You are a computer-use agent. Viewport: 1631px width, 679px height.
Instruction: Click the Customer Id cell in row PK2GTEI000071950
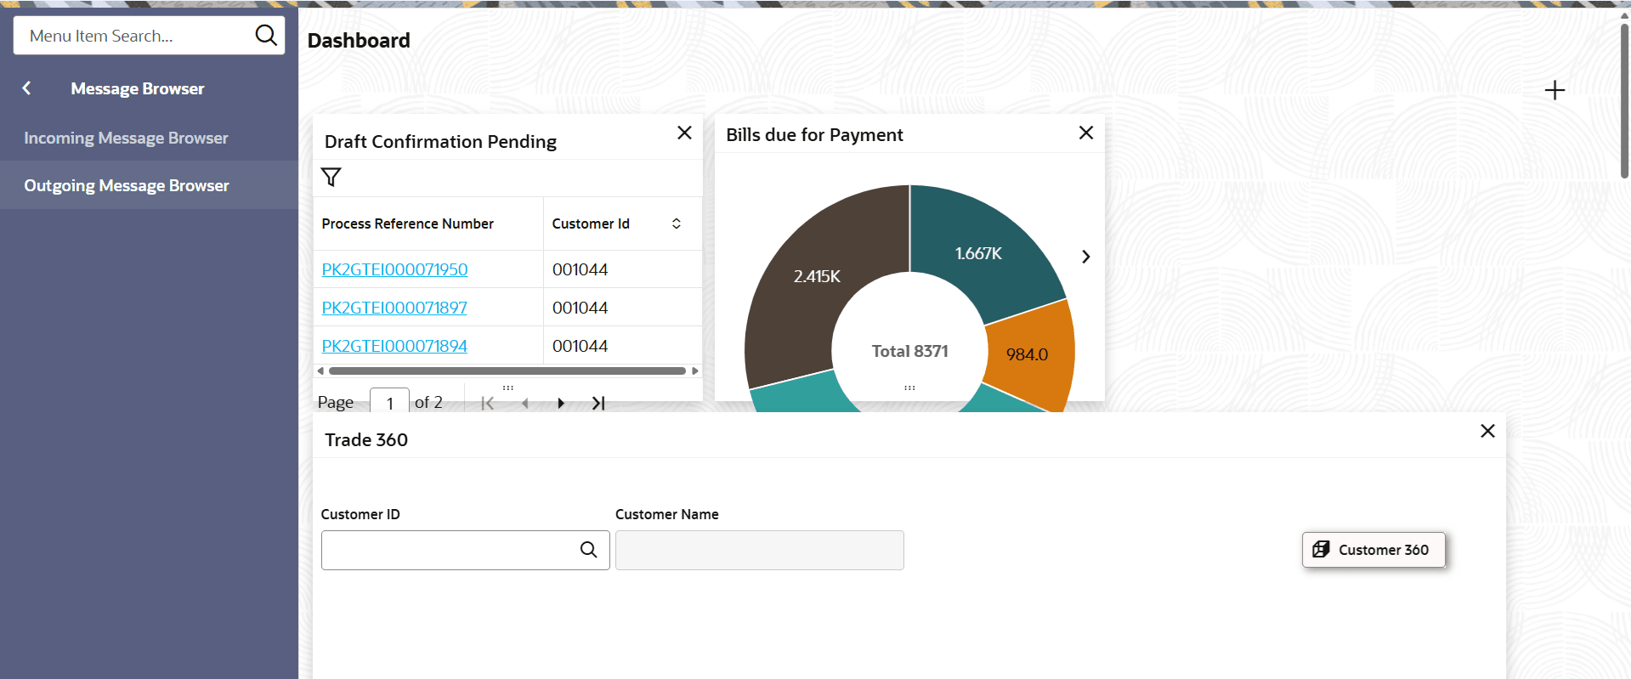click(x=623, y=269)
